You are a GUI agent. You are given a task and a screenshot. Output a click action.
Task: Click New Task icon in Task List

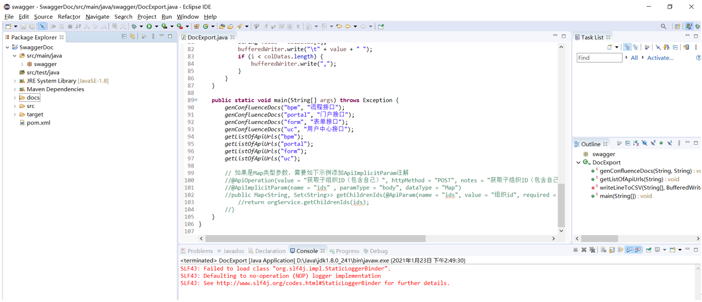coord(610,47)
